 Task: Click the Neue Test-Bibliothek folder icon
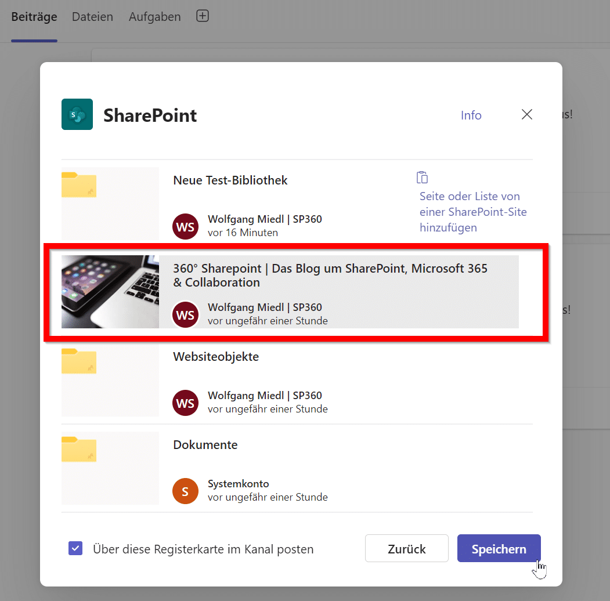[79, 184]
